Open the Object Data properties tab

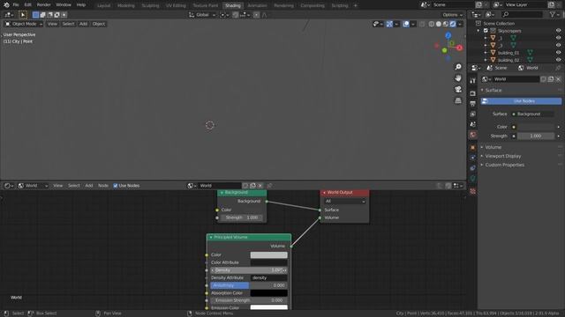click(x=473, y=178)
